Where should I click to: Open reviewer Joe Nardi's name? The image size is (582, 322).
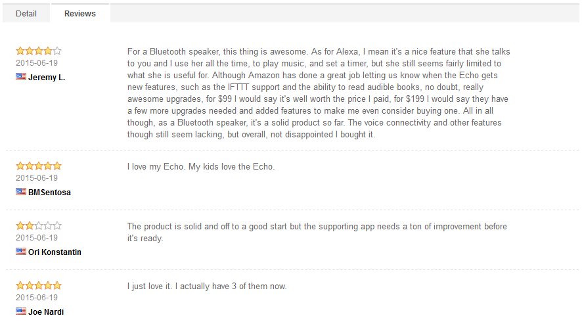[x=46, y=312]
